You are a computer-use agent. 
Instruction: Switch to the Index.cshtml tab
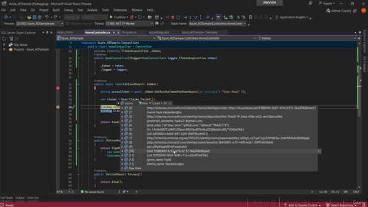pos(65,32)
